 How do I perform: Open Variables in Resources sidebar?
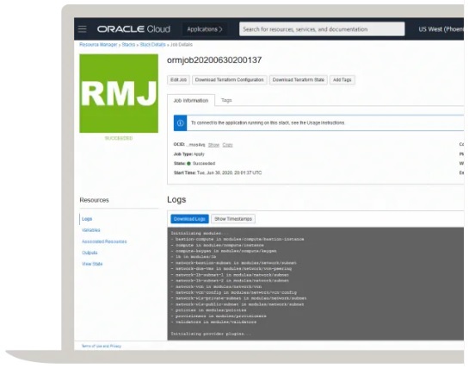tap(91, 230)
